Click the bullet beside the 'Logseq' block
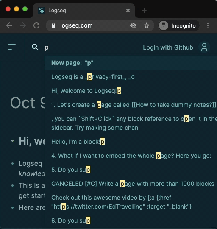Viewport: 217px width, 229px height. (13, 164)
